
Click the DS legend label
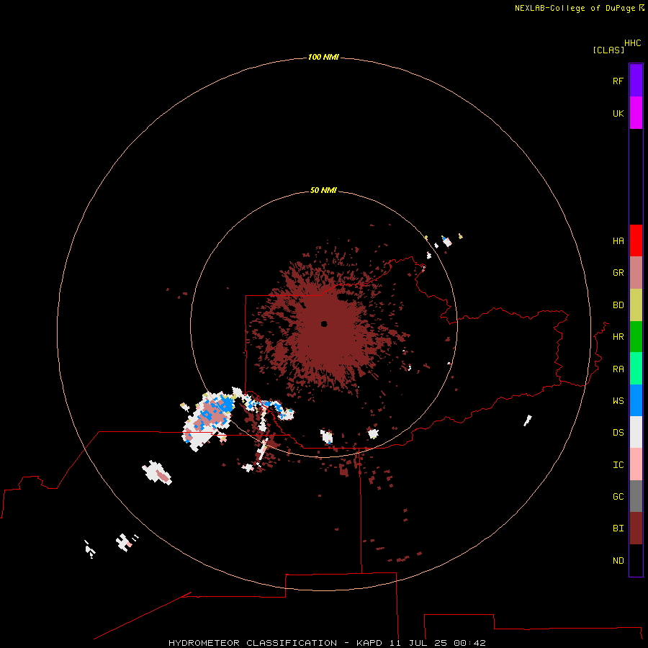pos(618,433)
